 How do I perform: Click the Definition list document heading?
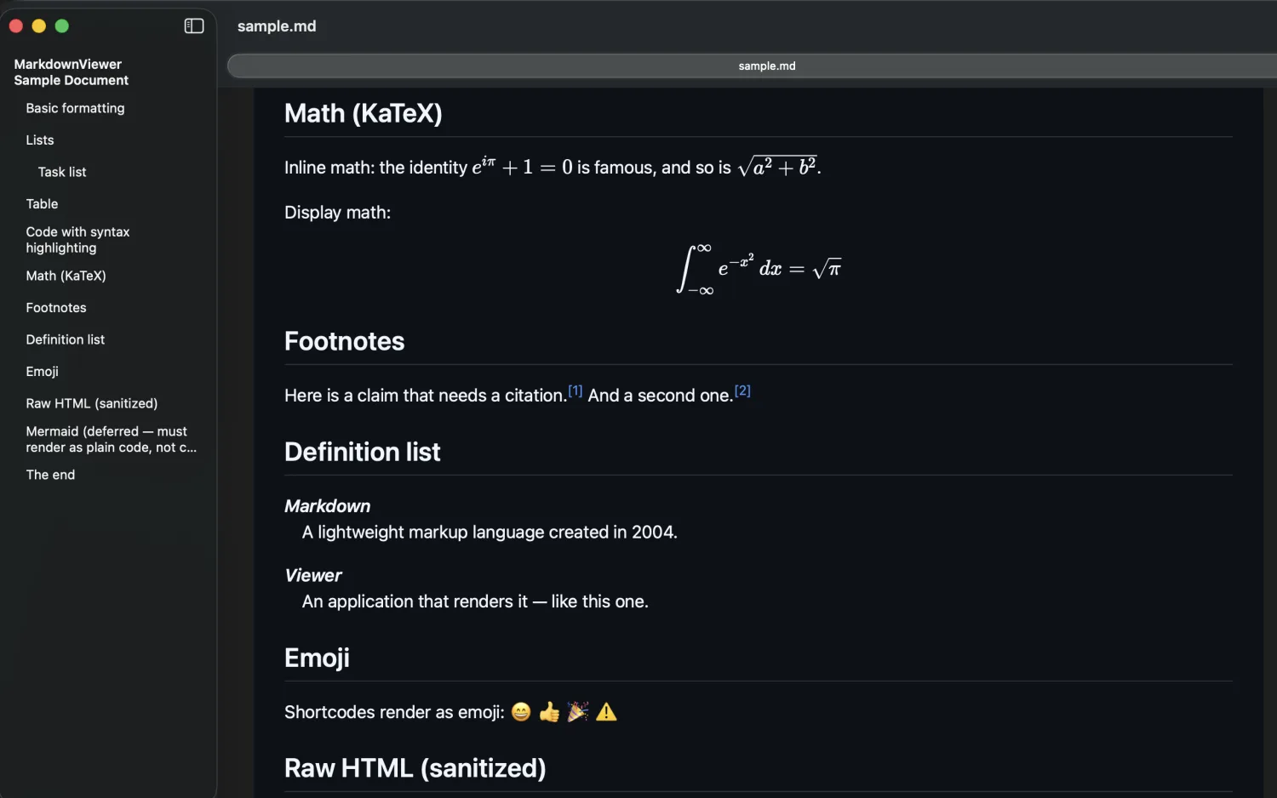pyautogui.click(x=363, y=452)
